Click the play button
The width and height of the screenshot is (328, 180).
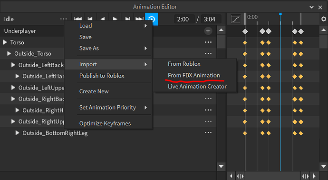(115, 19)
